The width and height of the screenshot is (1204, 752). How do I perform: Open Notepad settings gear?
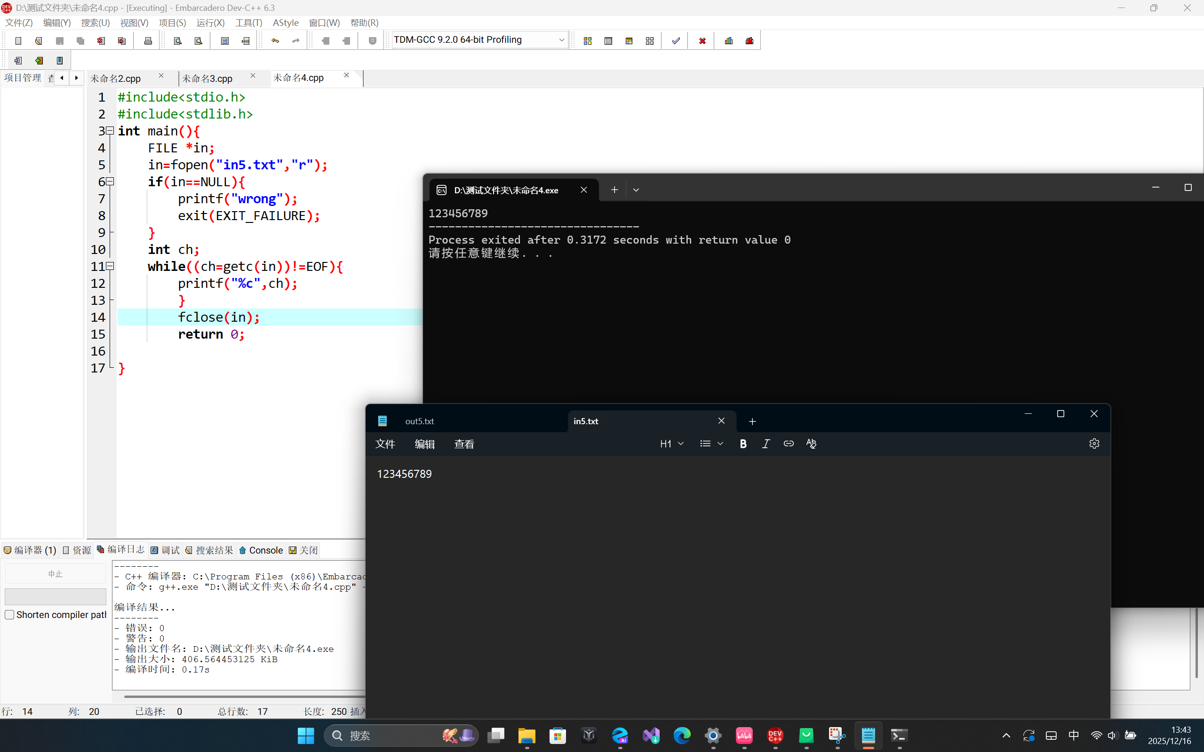(x=1093, y=443)
